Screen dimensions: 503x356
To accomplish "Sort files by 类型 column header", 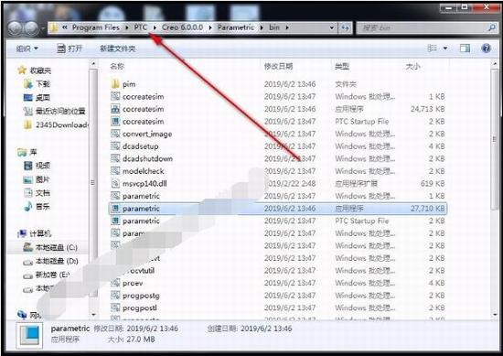I will [342, 66].
